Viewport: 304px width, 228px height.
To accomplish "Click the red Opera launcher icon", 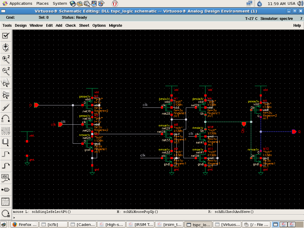I will [115, 4].
